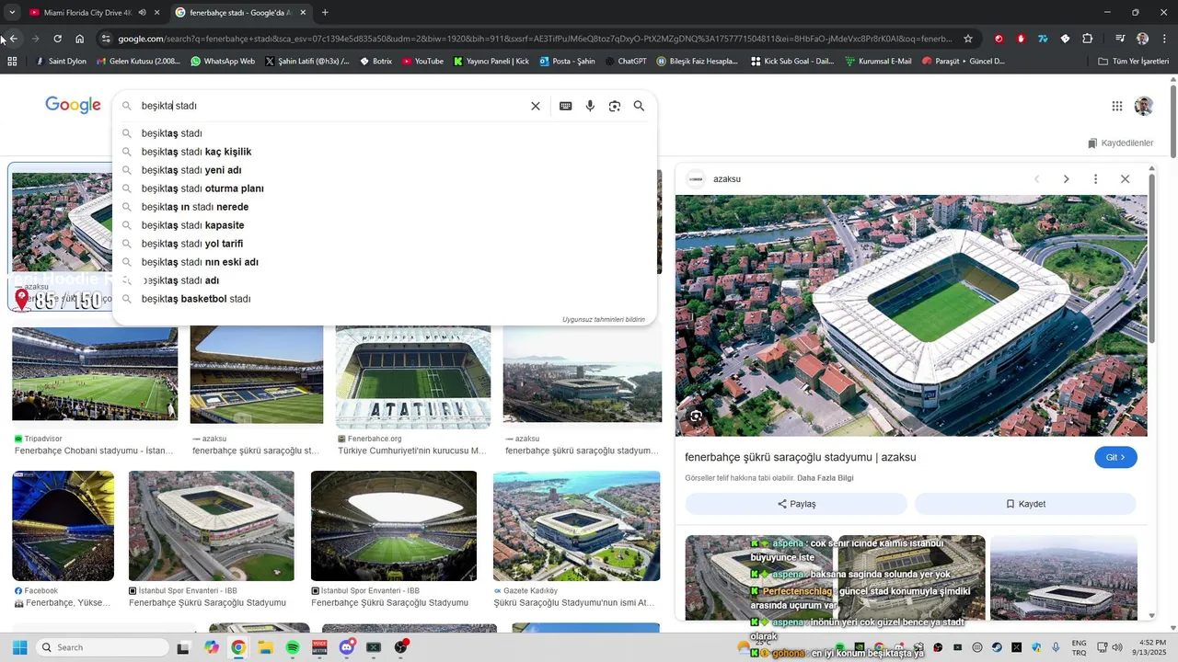Click Uygunsuz tahminleri bildirin link

603,320
